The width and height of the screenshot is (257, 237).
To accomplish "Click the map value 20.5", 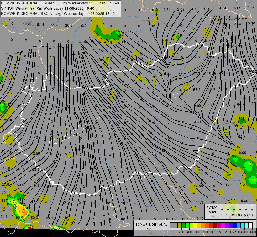I will tap(69, 25).
